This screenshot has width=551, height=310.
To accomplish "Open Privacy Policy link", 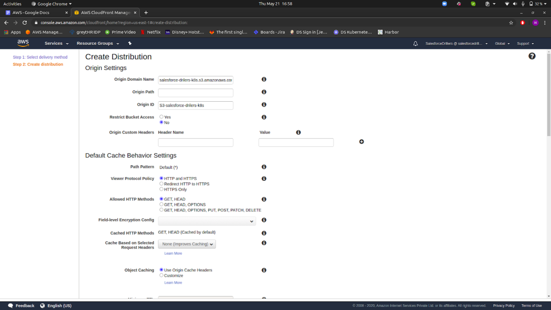I will point(504,306).
